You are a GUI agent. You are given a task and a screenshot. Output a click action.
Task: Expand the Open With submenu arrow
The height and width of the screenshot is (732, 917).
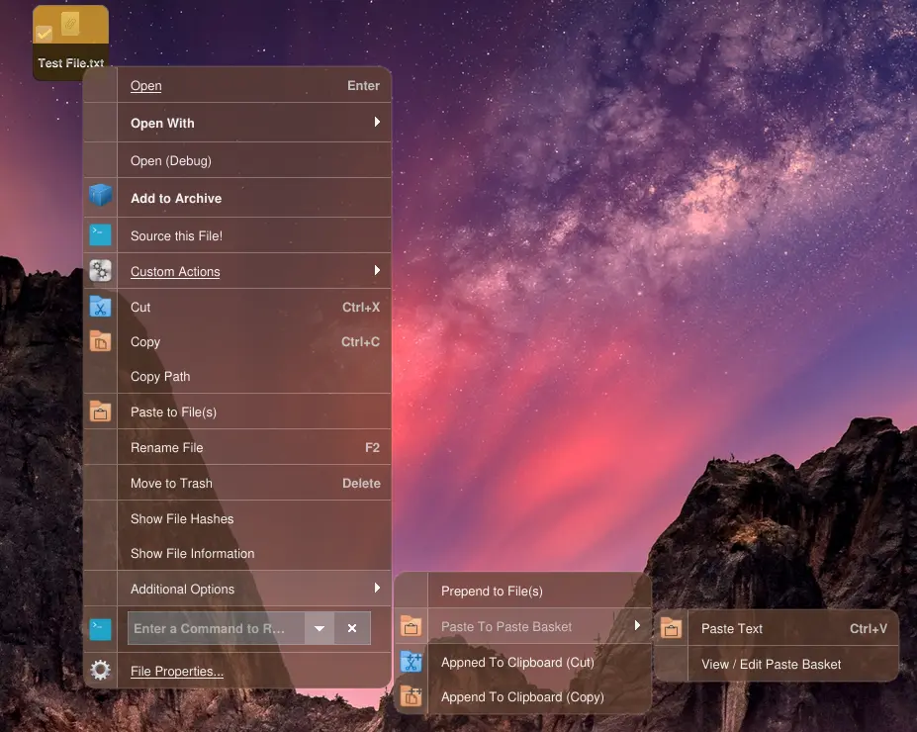click(377, 123)
